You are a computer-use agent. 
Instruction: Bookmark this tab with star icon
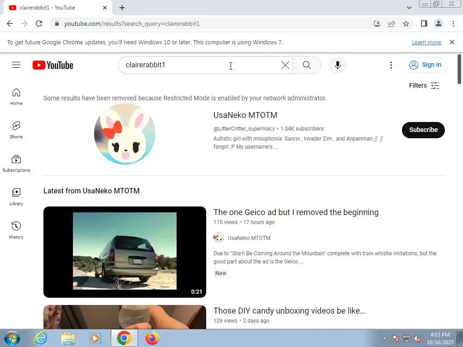pyautogui.click(x=406, y=23)
